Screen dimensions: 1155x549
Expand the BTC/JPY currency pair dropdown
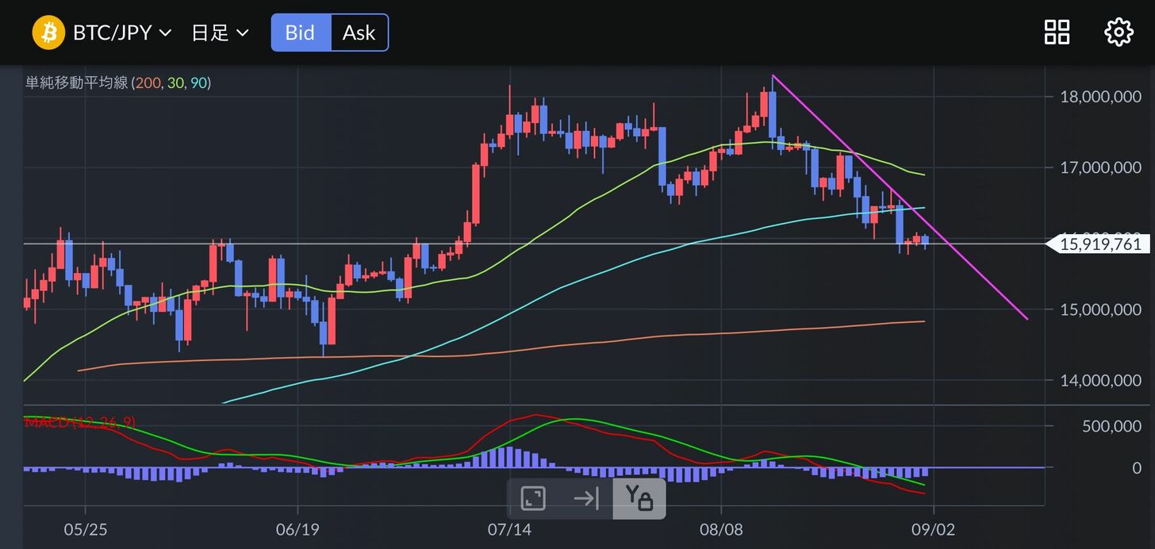(x=112, y=33)
